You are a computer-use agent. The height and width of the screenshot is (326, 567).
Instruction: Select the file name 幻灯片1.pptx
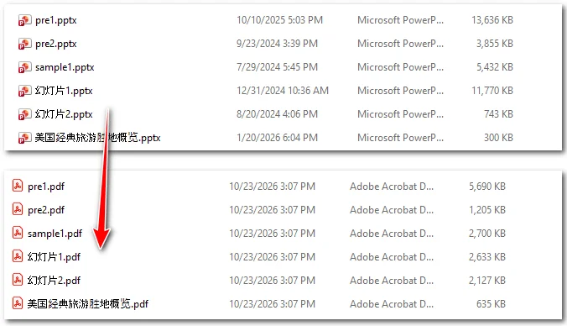[64, 91]
